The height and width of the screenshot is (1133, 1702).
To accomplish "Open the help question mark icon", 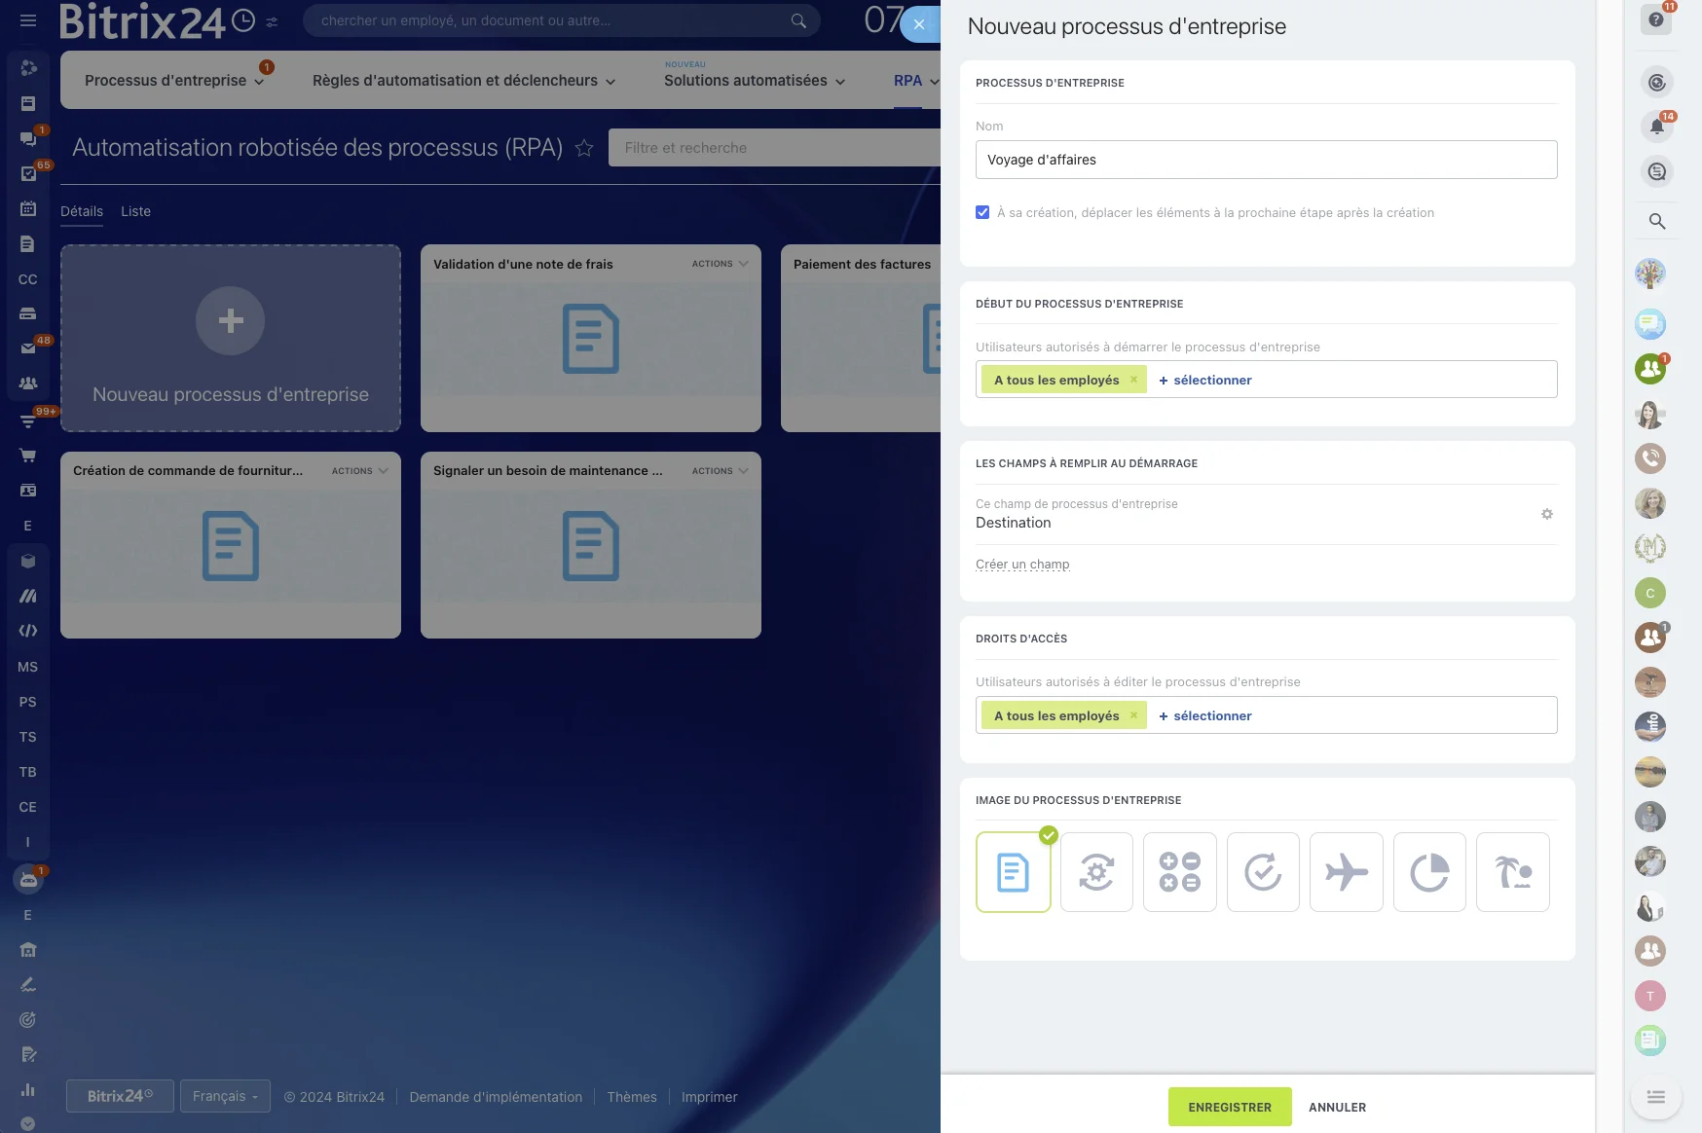I will (1656, 19).
